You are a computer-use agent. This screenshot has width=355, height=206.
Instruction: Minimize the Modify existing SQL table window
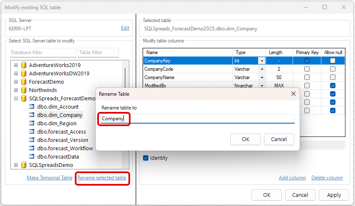pos(306,7)
